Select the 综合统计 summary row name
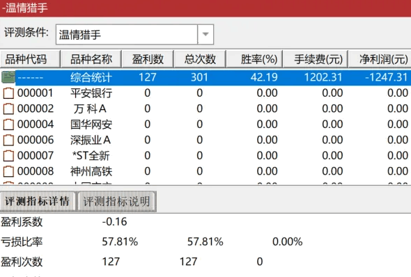 point(91,77)
